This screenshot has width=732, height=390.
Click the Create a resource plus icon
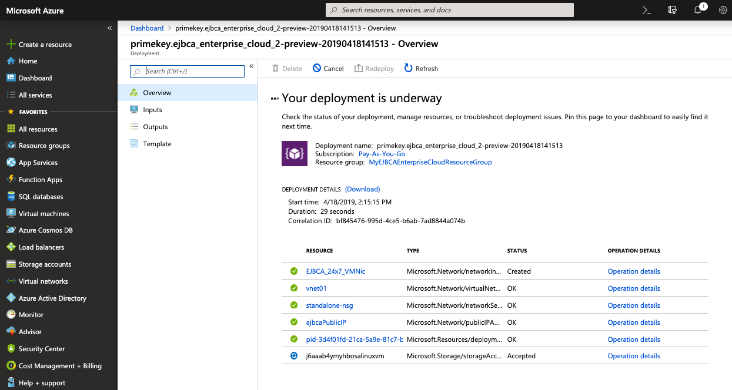click(11, 45)
